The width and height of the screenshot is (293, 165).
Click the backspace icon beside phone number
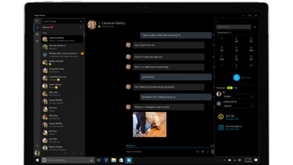[x=254, y=27]
